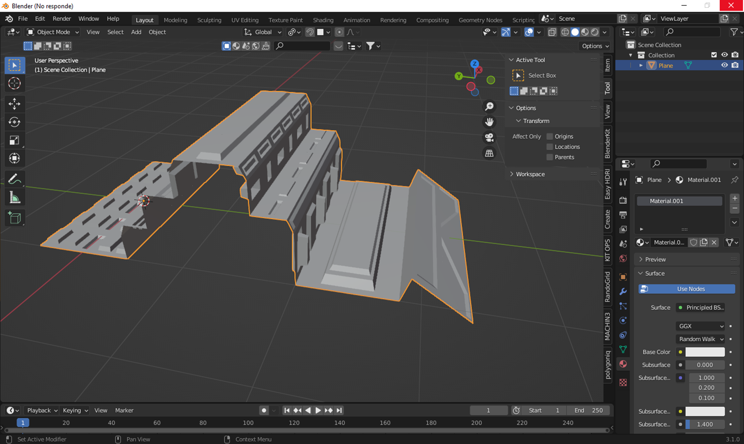This screenshot has height=444, width=744.
Task: Activate the Transform tool
Action: (x=14, y=158)
